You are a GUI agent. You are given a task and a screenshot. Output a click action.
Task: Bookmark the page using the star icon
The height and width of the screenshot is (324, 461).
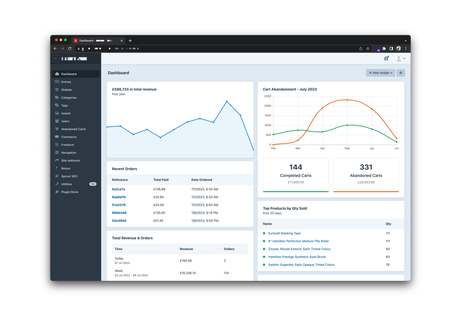click(x=368, y=49)
